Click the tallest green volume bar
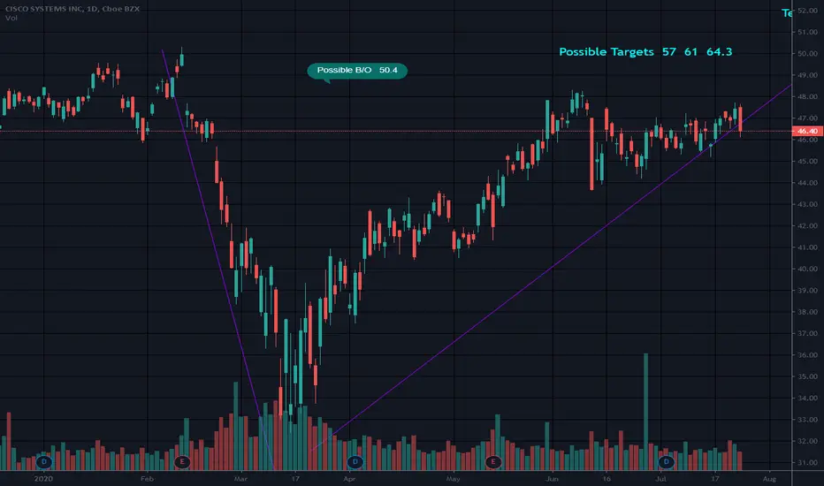This screenshot has width=824, height=486. [646, 412]
